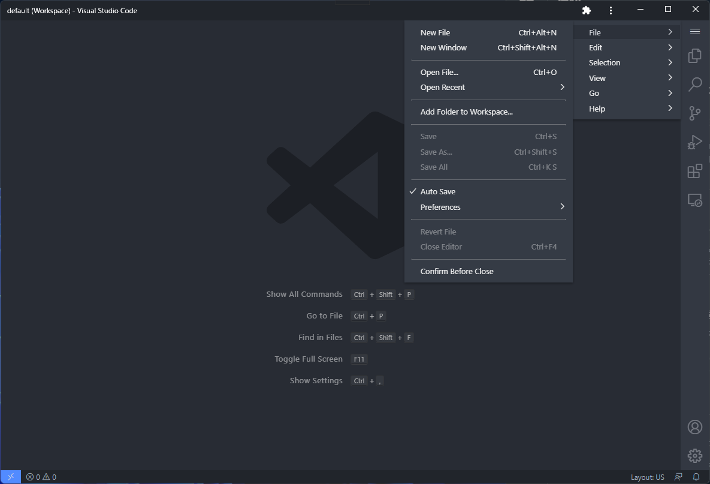Open the Explorer view icon

pyautogui.click(x=694, y=56)
